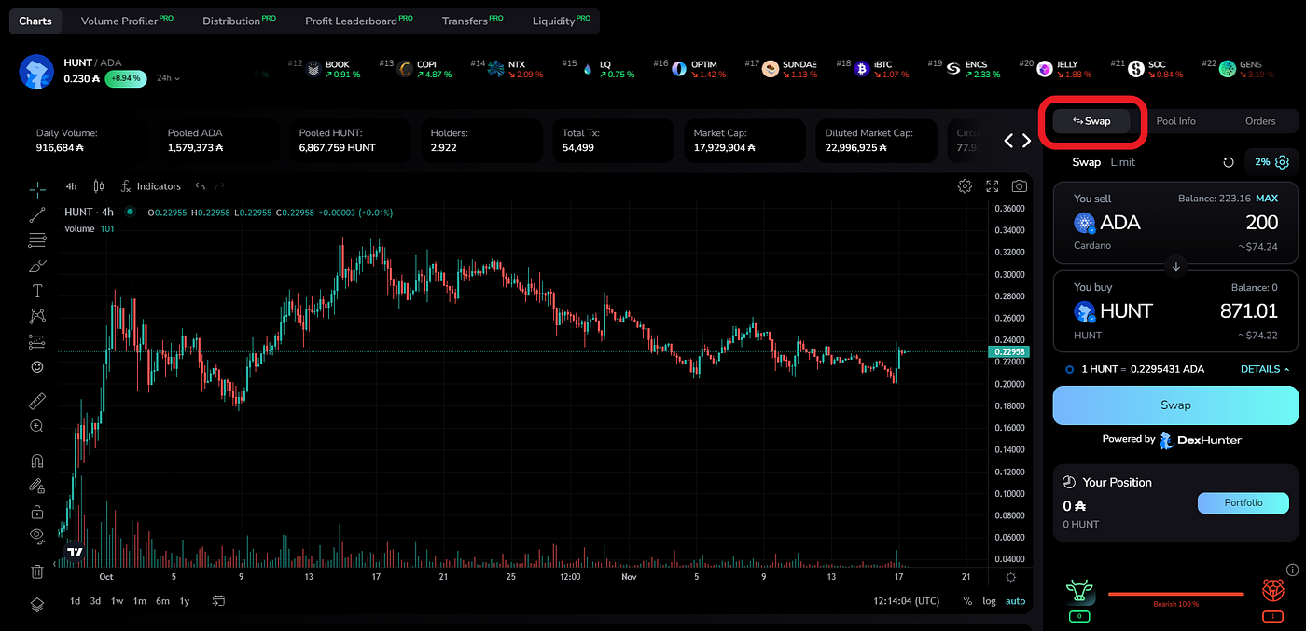Image resolution: width=1306 pixels, height=631 pixels.
Task: Vote bearish with the bear icon
Action: click(1272, 593)
